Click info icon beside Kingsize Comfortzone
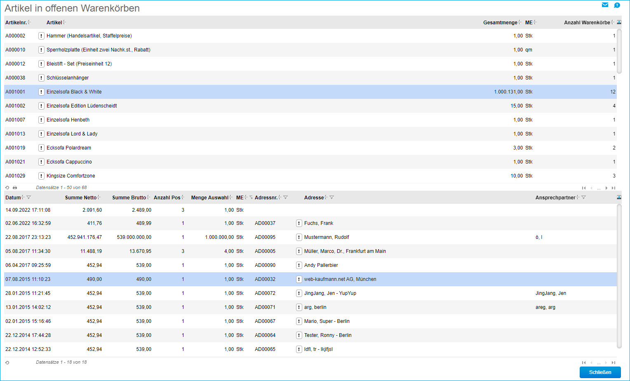 41,176
